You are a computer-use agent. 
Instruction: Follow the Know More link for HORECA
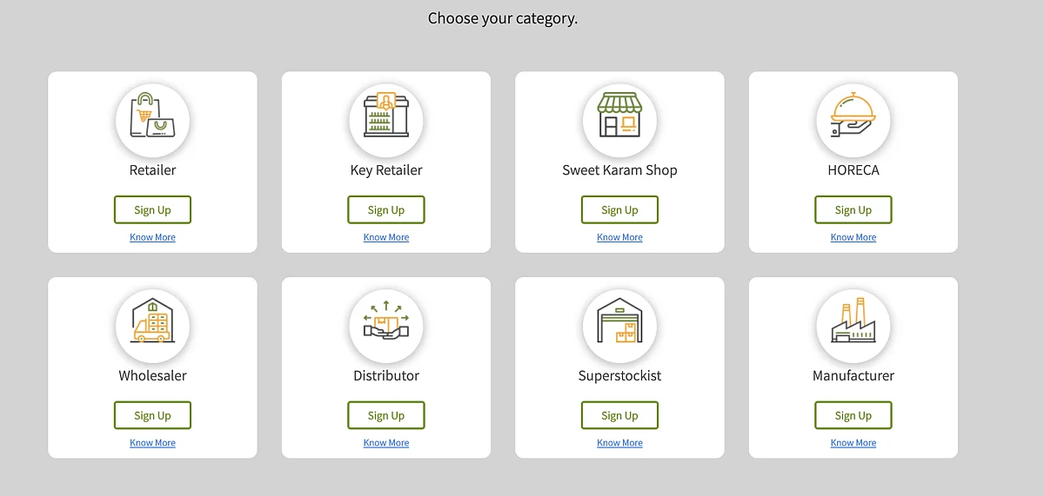853,237
